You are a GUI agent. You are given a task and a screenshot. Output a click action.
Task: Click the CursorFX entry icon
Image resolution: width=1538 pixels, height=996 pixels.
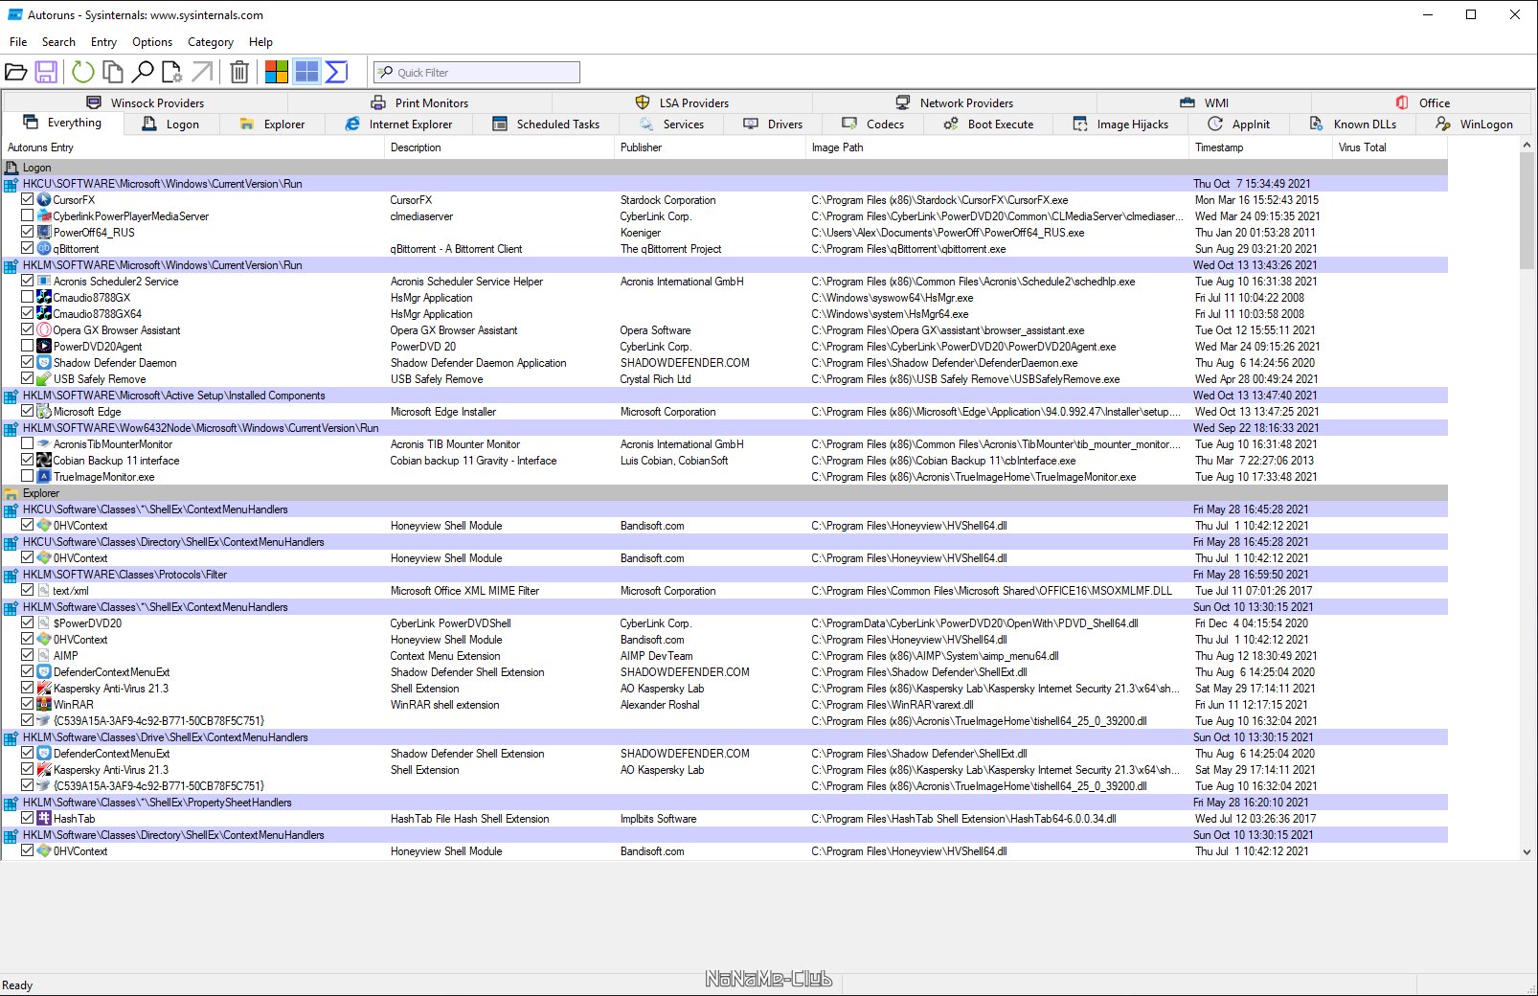44,200
